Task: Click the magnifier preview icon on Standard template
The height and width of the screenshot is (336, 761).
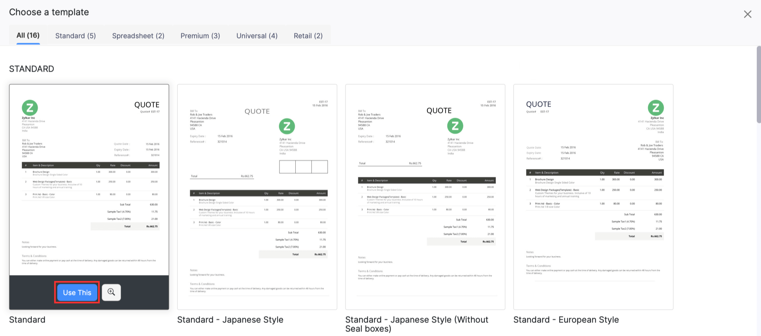Action: pos(111,292)
